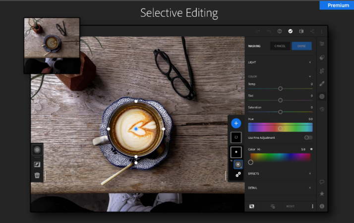Click the invert mask icon
The image size is (354, 223).
(37, 164)
